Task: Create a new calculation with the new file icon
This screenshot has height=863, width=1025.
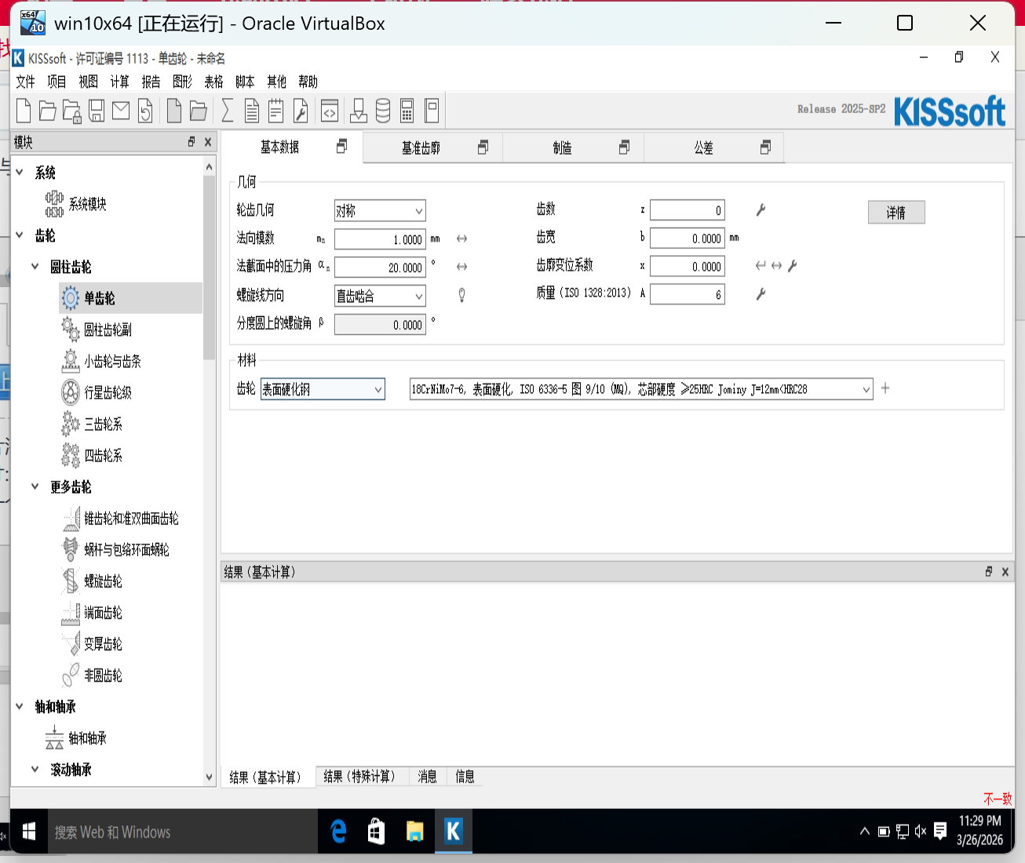Action: pos(23,111)
